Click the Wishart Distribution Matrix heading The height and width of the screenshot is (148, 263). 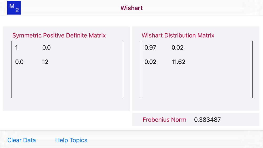click(x=178, y=35)
